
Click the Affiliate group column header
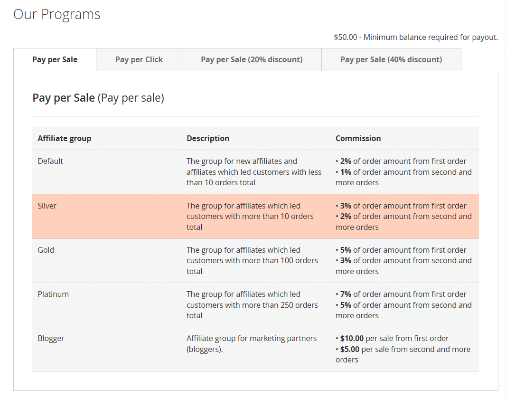[65, 138]
